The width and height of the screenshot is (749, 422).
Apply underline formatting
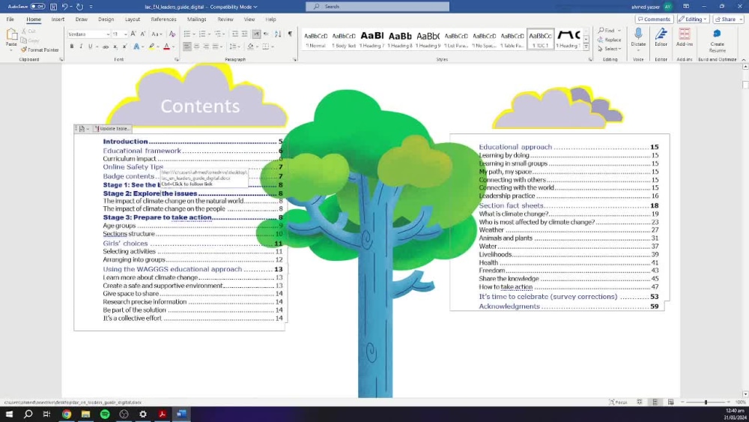(x=90, y=46)
